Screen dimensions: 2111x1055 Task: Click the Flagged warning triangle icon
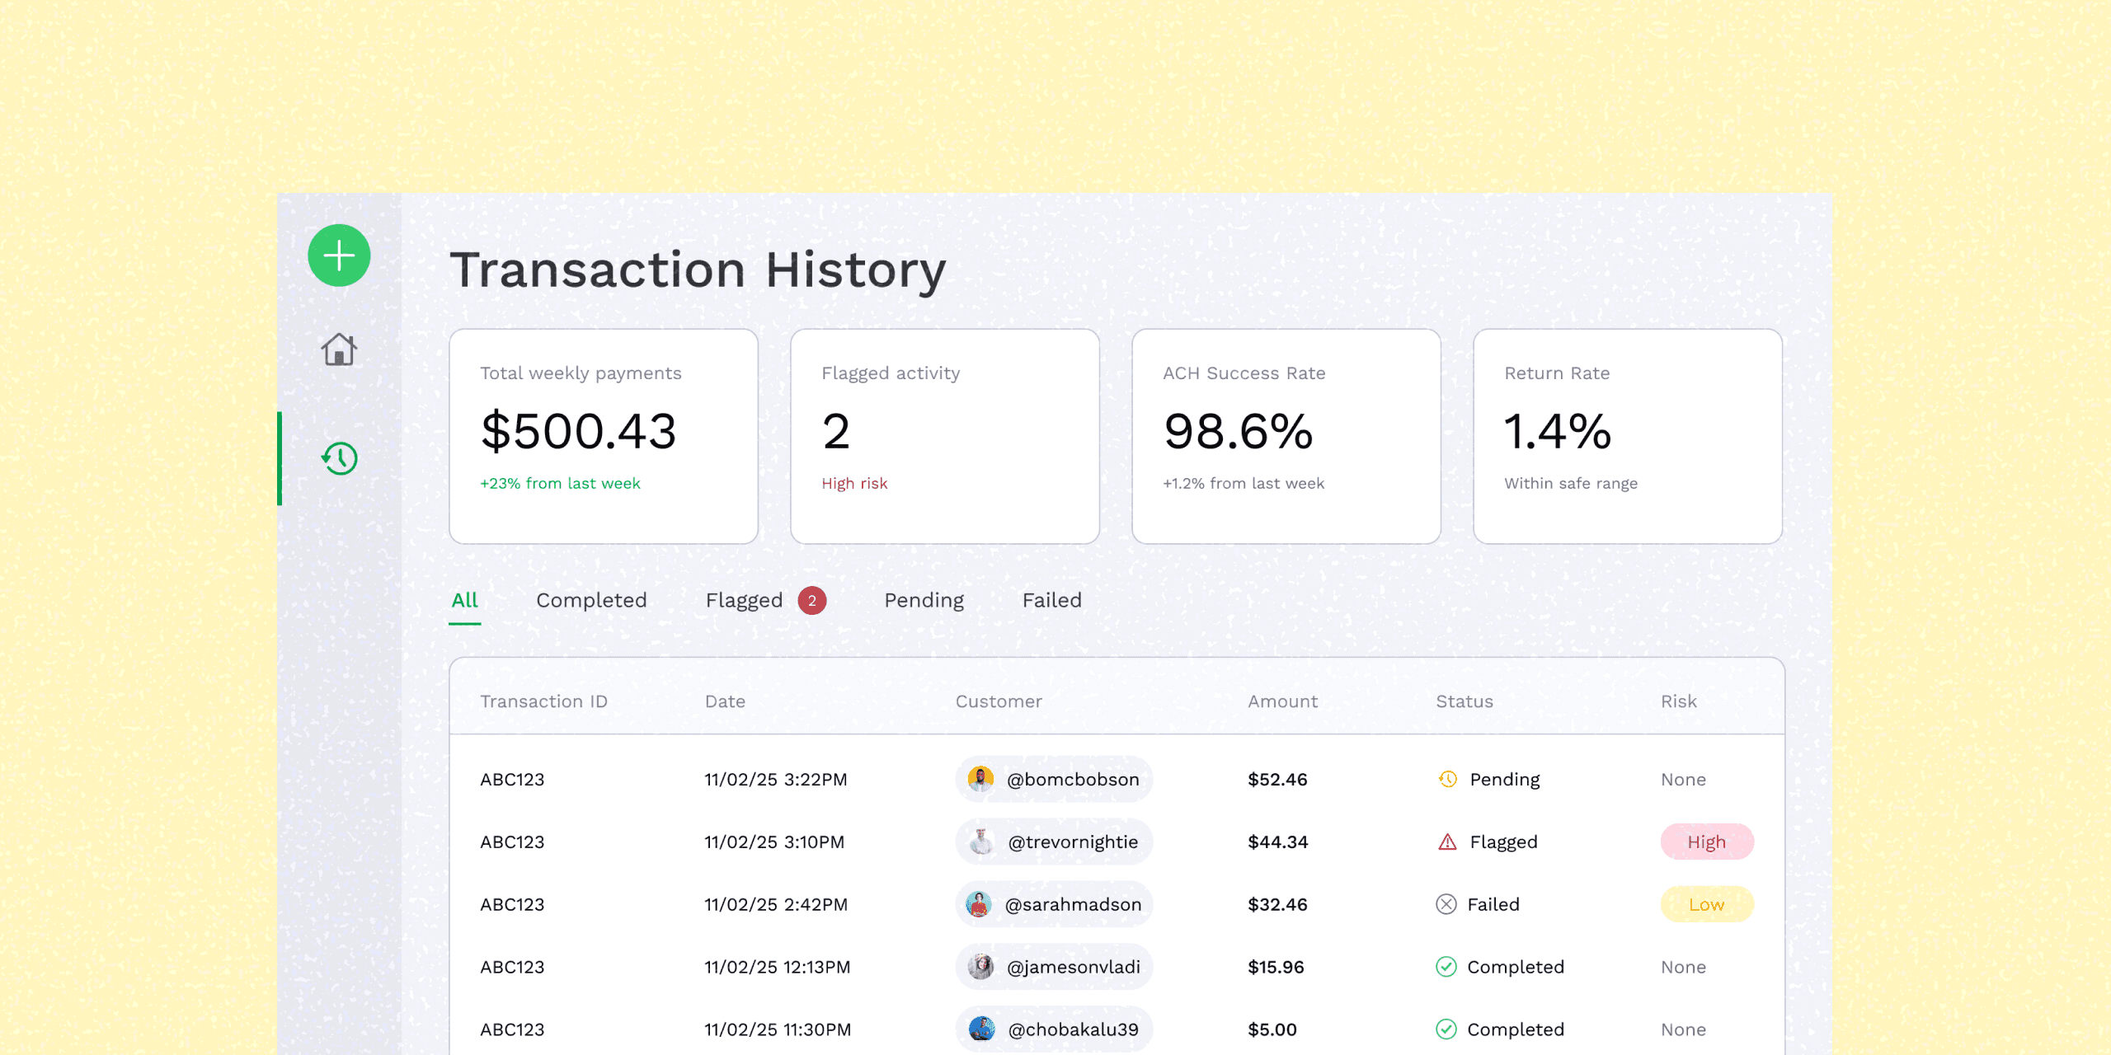(x=1447, y=842)
